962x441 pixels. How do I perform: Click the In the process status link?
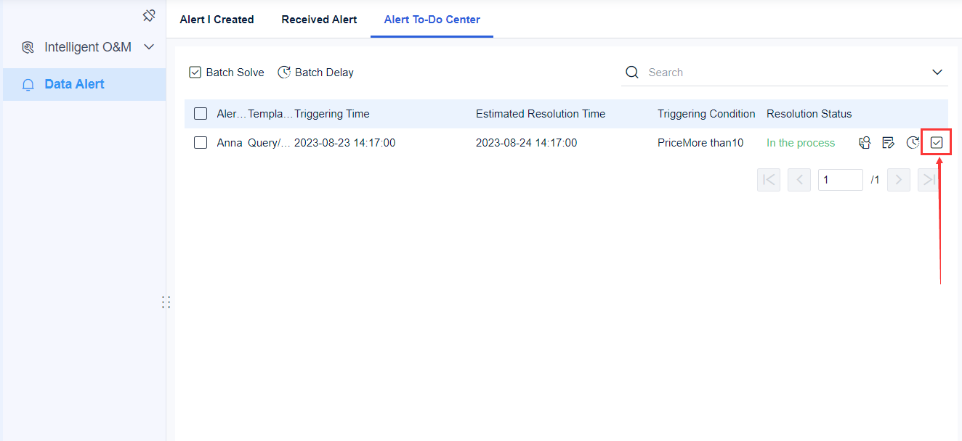(x=800, y=142)
